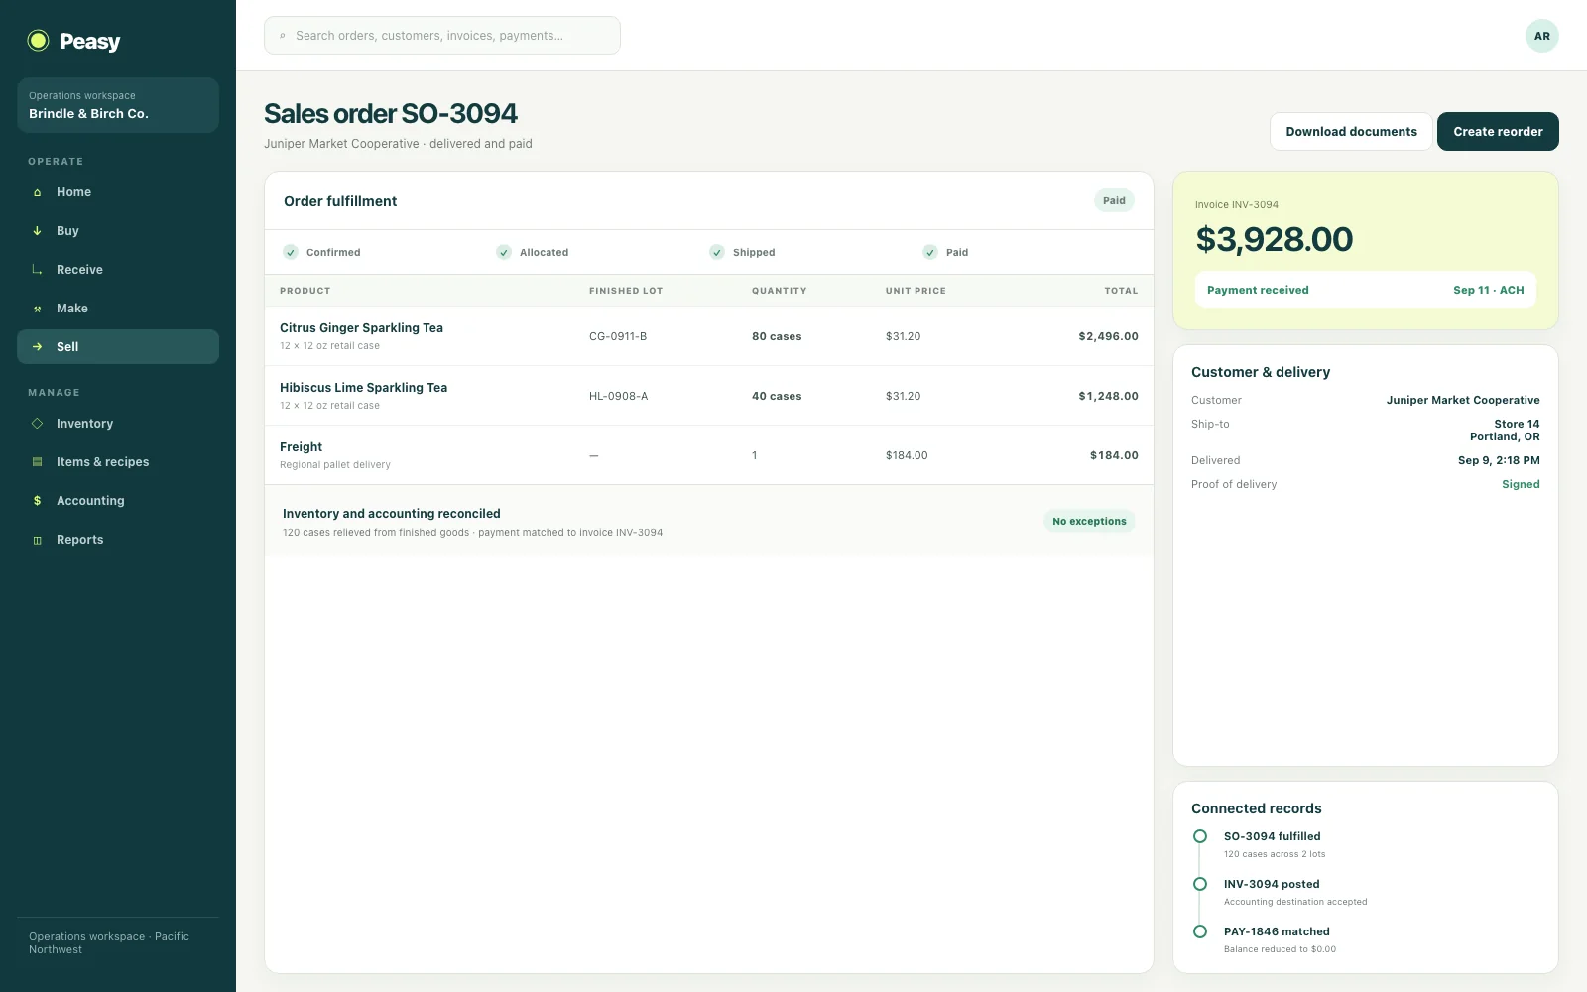
Task: Click the No exceptions badge
Action: (1089, 521)
